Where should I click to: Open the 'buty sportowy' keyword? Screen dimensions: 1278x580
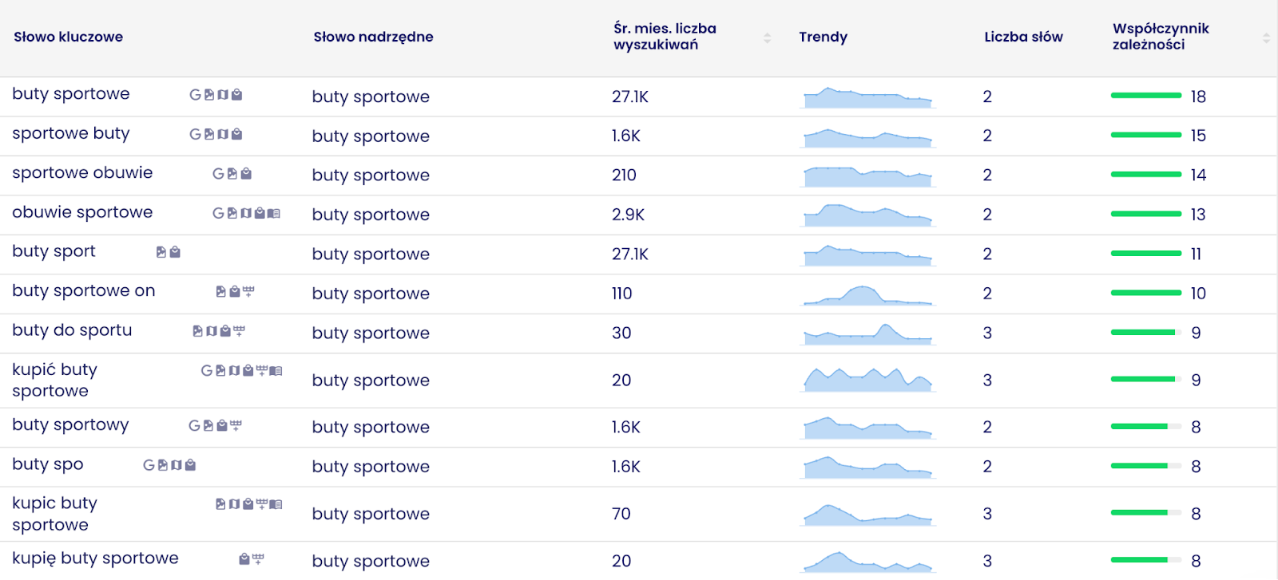coord(70,425)
